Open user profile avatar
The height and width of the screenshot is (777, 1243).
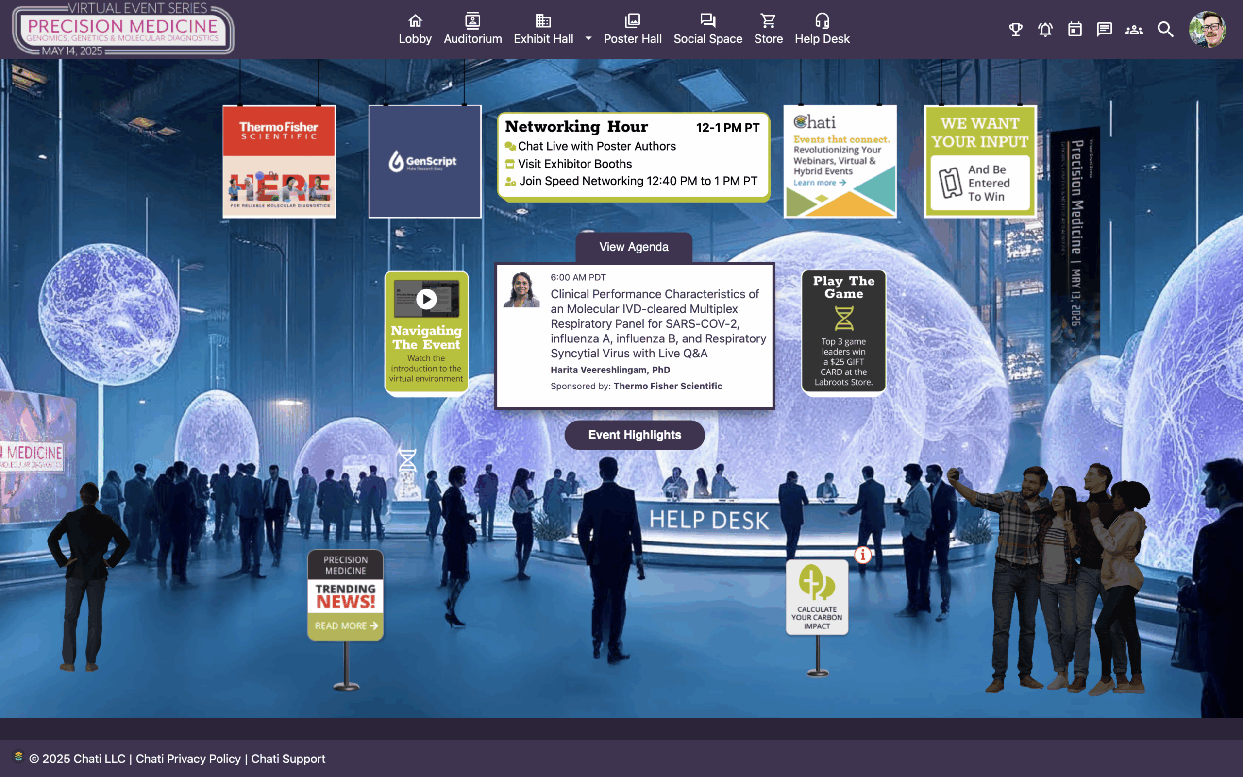point(1207,29)
